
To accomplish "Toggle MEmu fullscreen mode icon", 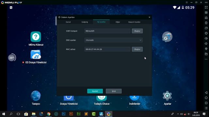I will (x=206, y=7).
